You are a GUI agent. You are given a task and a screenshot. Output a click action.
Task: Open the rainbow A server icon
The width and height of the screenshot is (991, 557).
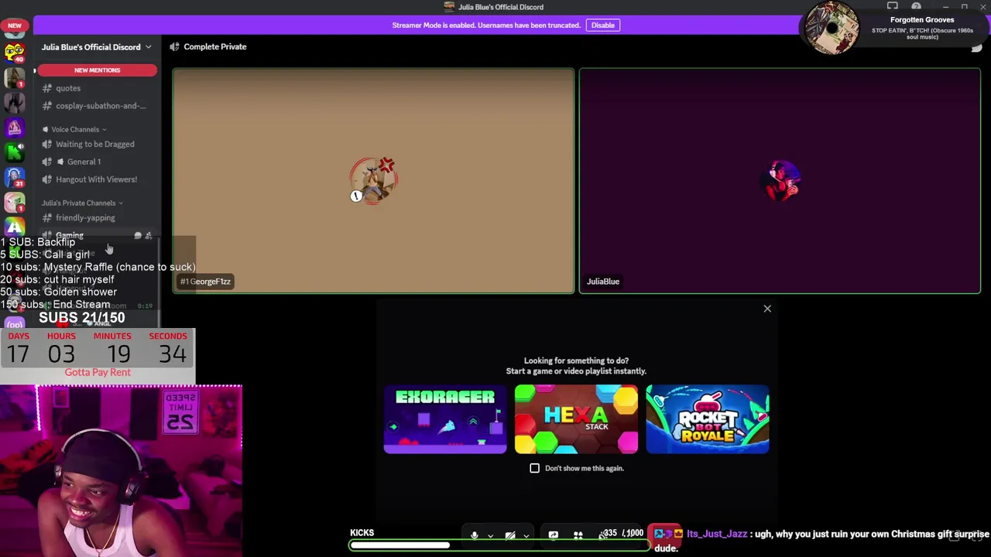pyautogui.click(x=14, y=227)
